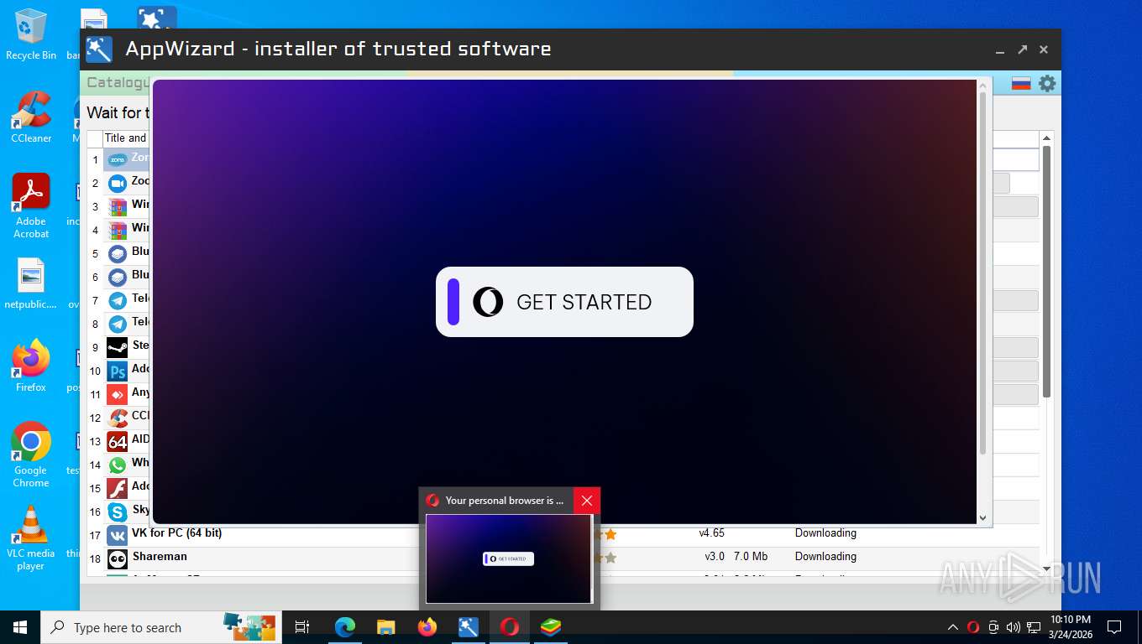Viewport: 1142px width, 644px height.
Task: Close the Opera taskbar preview with red X
Action: click(587, 501)
